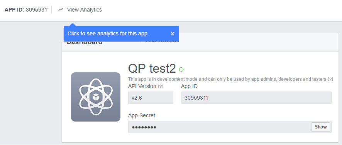The image size is (342, 145).
Task: Open help icon beside API Version label
Action: 160,86
